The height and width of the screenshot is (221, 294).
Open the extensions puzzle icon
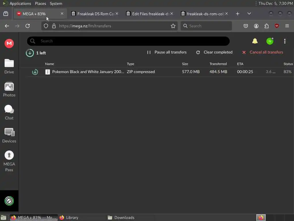tap(266, 26)
